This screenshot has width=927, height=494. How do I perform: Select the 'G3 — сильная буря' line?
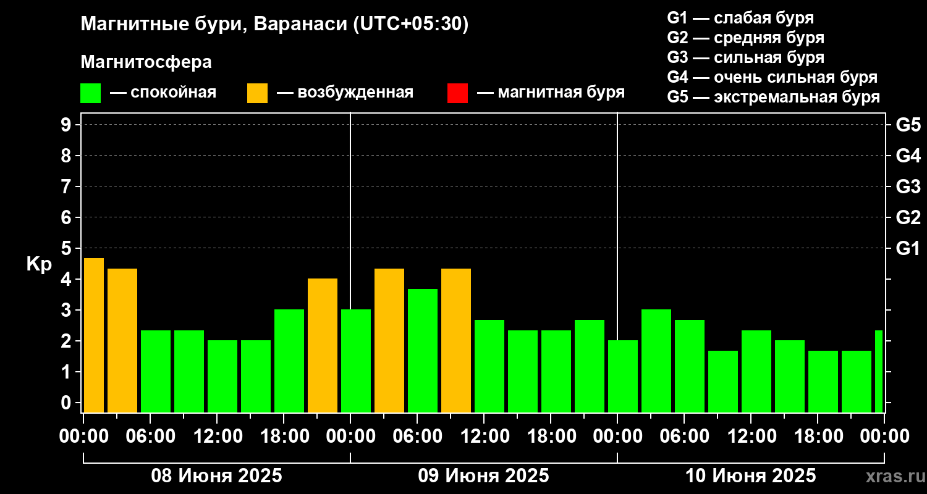[745, 57]
